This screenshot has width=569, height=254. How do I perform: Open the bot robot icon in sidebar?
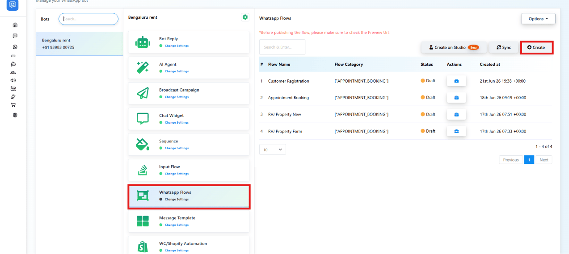13,64
